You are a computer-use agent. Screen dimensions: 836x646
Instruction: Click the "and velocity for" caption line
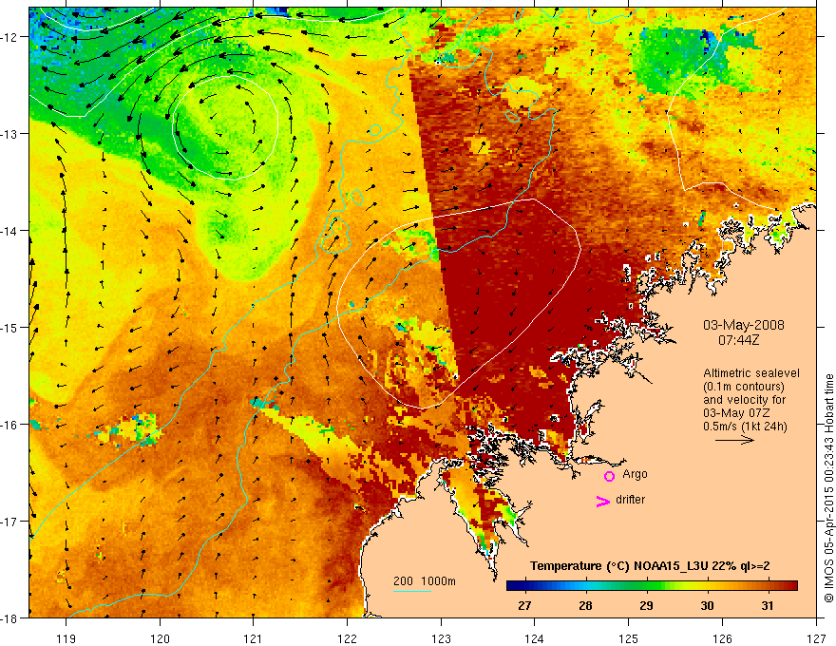click(x=744, y=400)
